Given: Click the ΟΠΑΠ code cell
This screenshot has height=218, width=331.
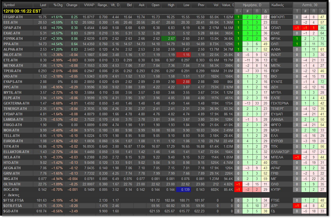Looking at the screenshot, I should (x=281, y=28).
